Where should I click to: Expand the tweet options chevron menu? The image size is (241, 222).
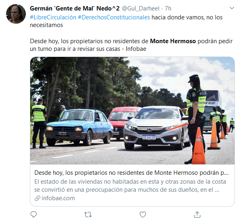[x=232, y=8]
